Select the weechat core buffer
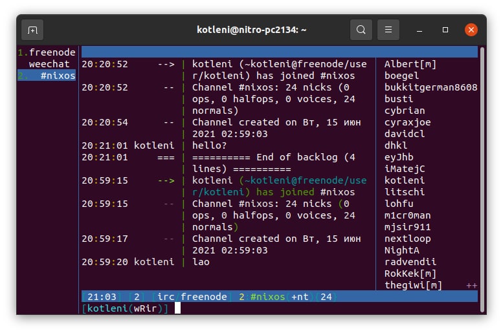503x333 pixels. pos(49,64)
